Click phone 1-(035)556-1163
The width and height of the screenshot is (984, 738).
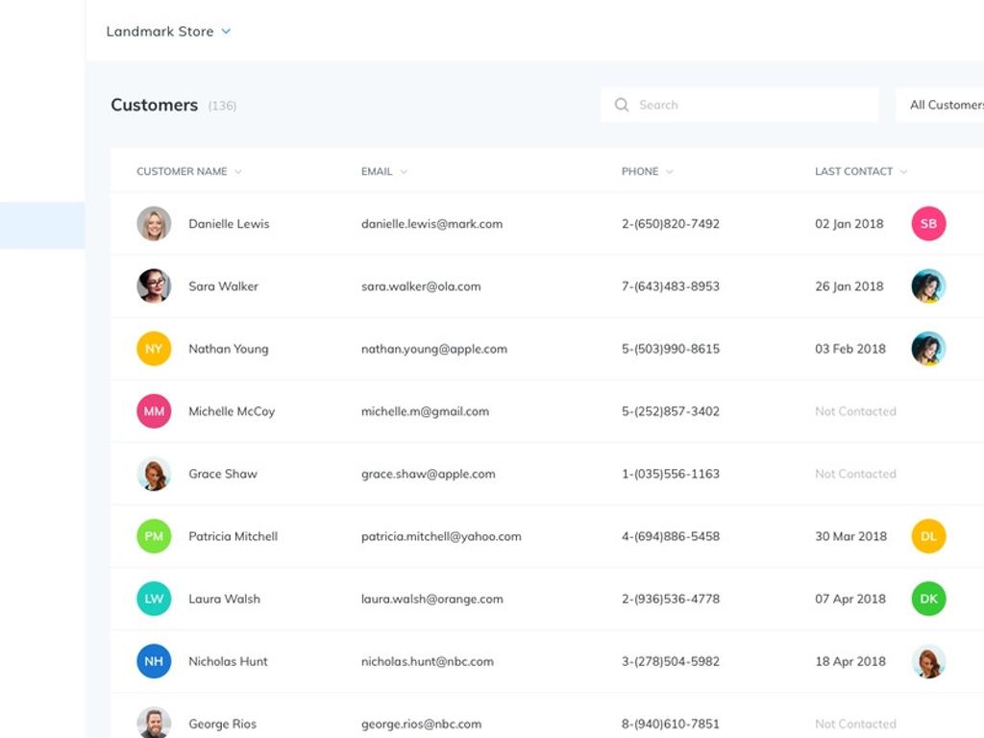pos(670,474)
